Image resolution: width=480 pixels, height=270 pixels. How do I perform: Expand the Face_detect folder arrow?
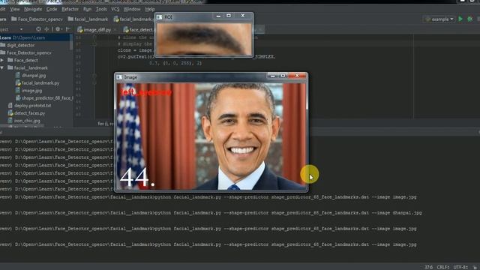(2, 60)
